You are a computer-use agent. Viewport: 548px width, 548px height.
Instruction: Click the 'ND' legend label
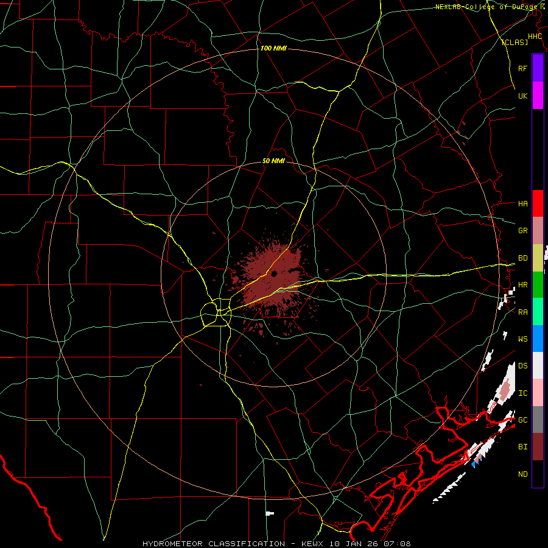(x=522, y=474)
